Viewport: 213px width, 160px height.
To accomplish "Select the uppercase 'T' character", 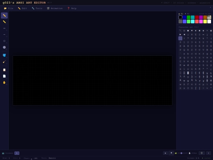I will 196,50.
